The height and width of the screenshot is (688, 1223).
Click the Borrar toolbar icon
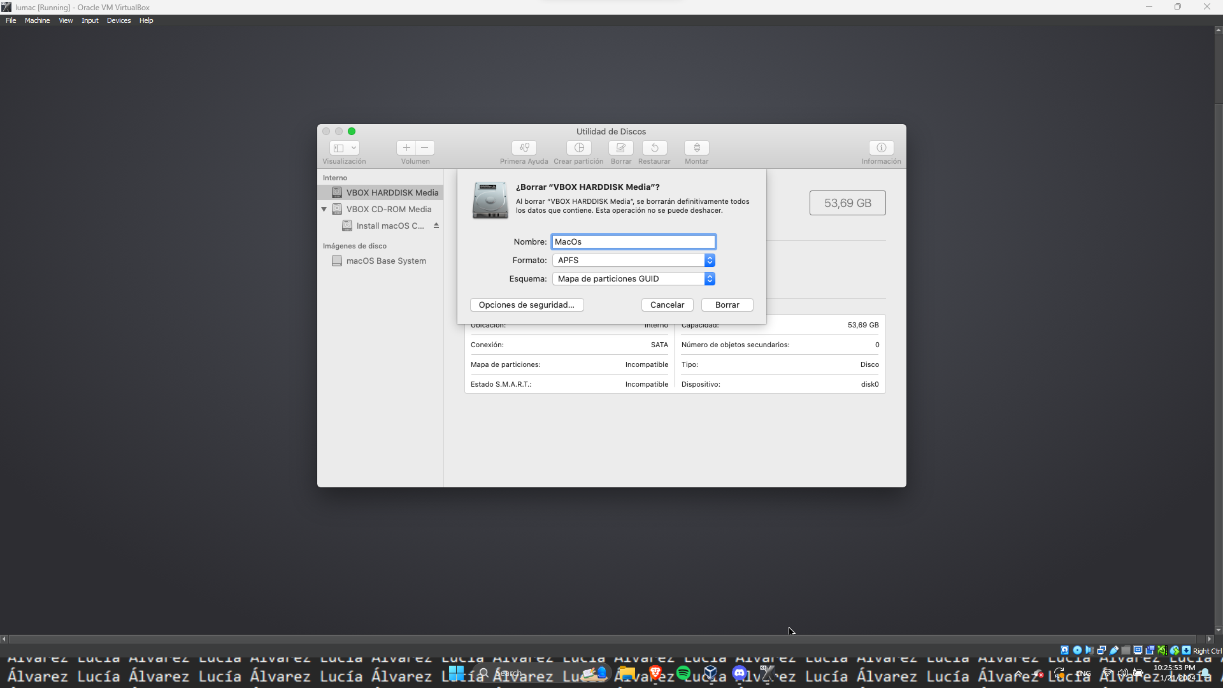(620, 148)
